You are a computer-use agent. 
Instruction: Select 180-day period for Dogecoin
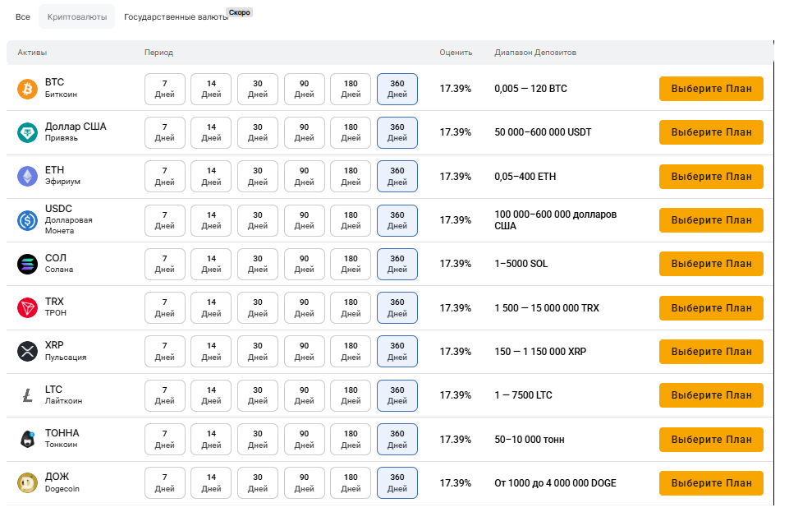click(x=351, y=482)
